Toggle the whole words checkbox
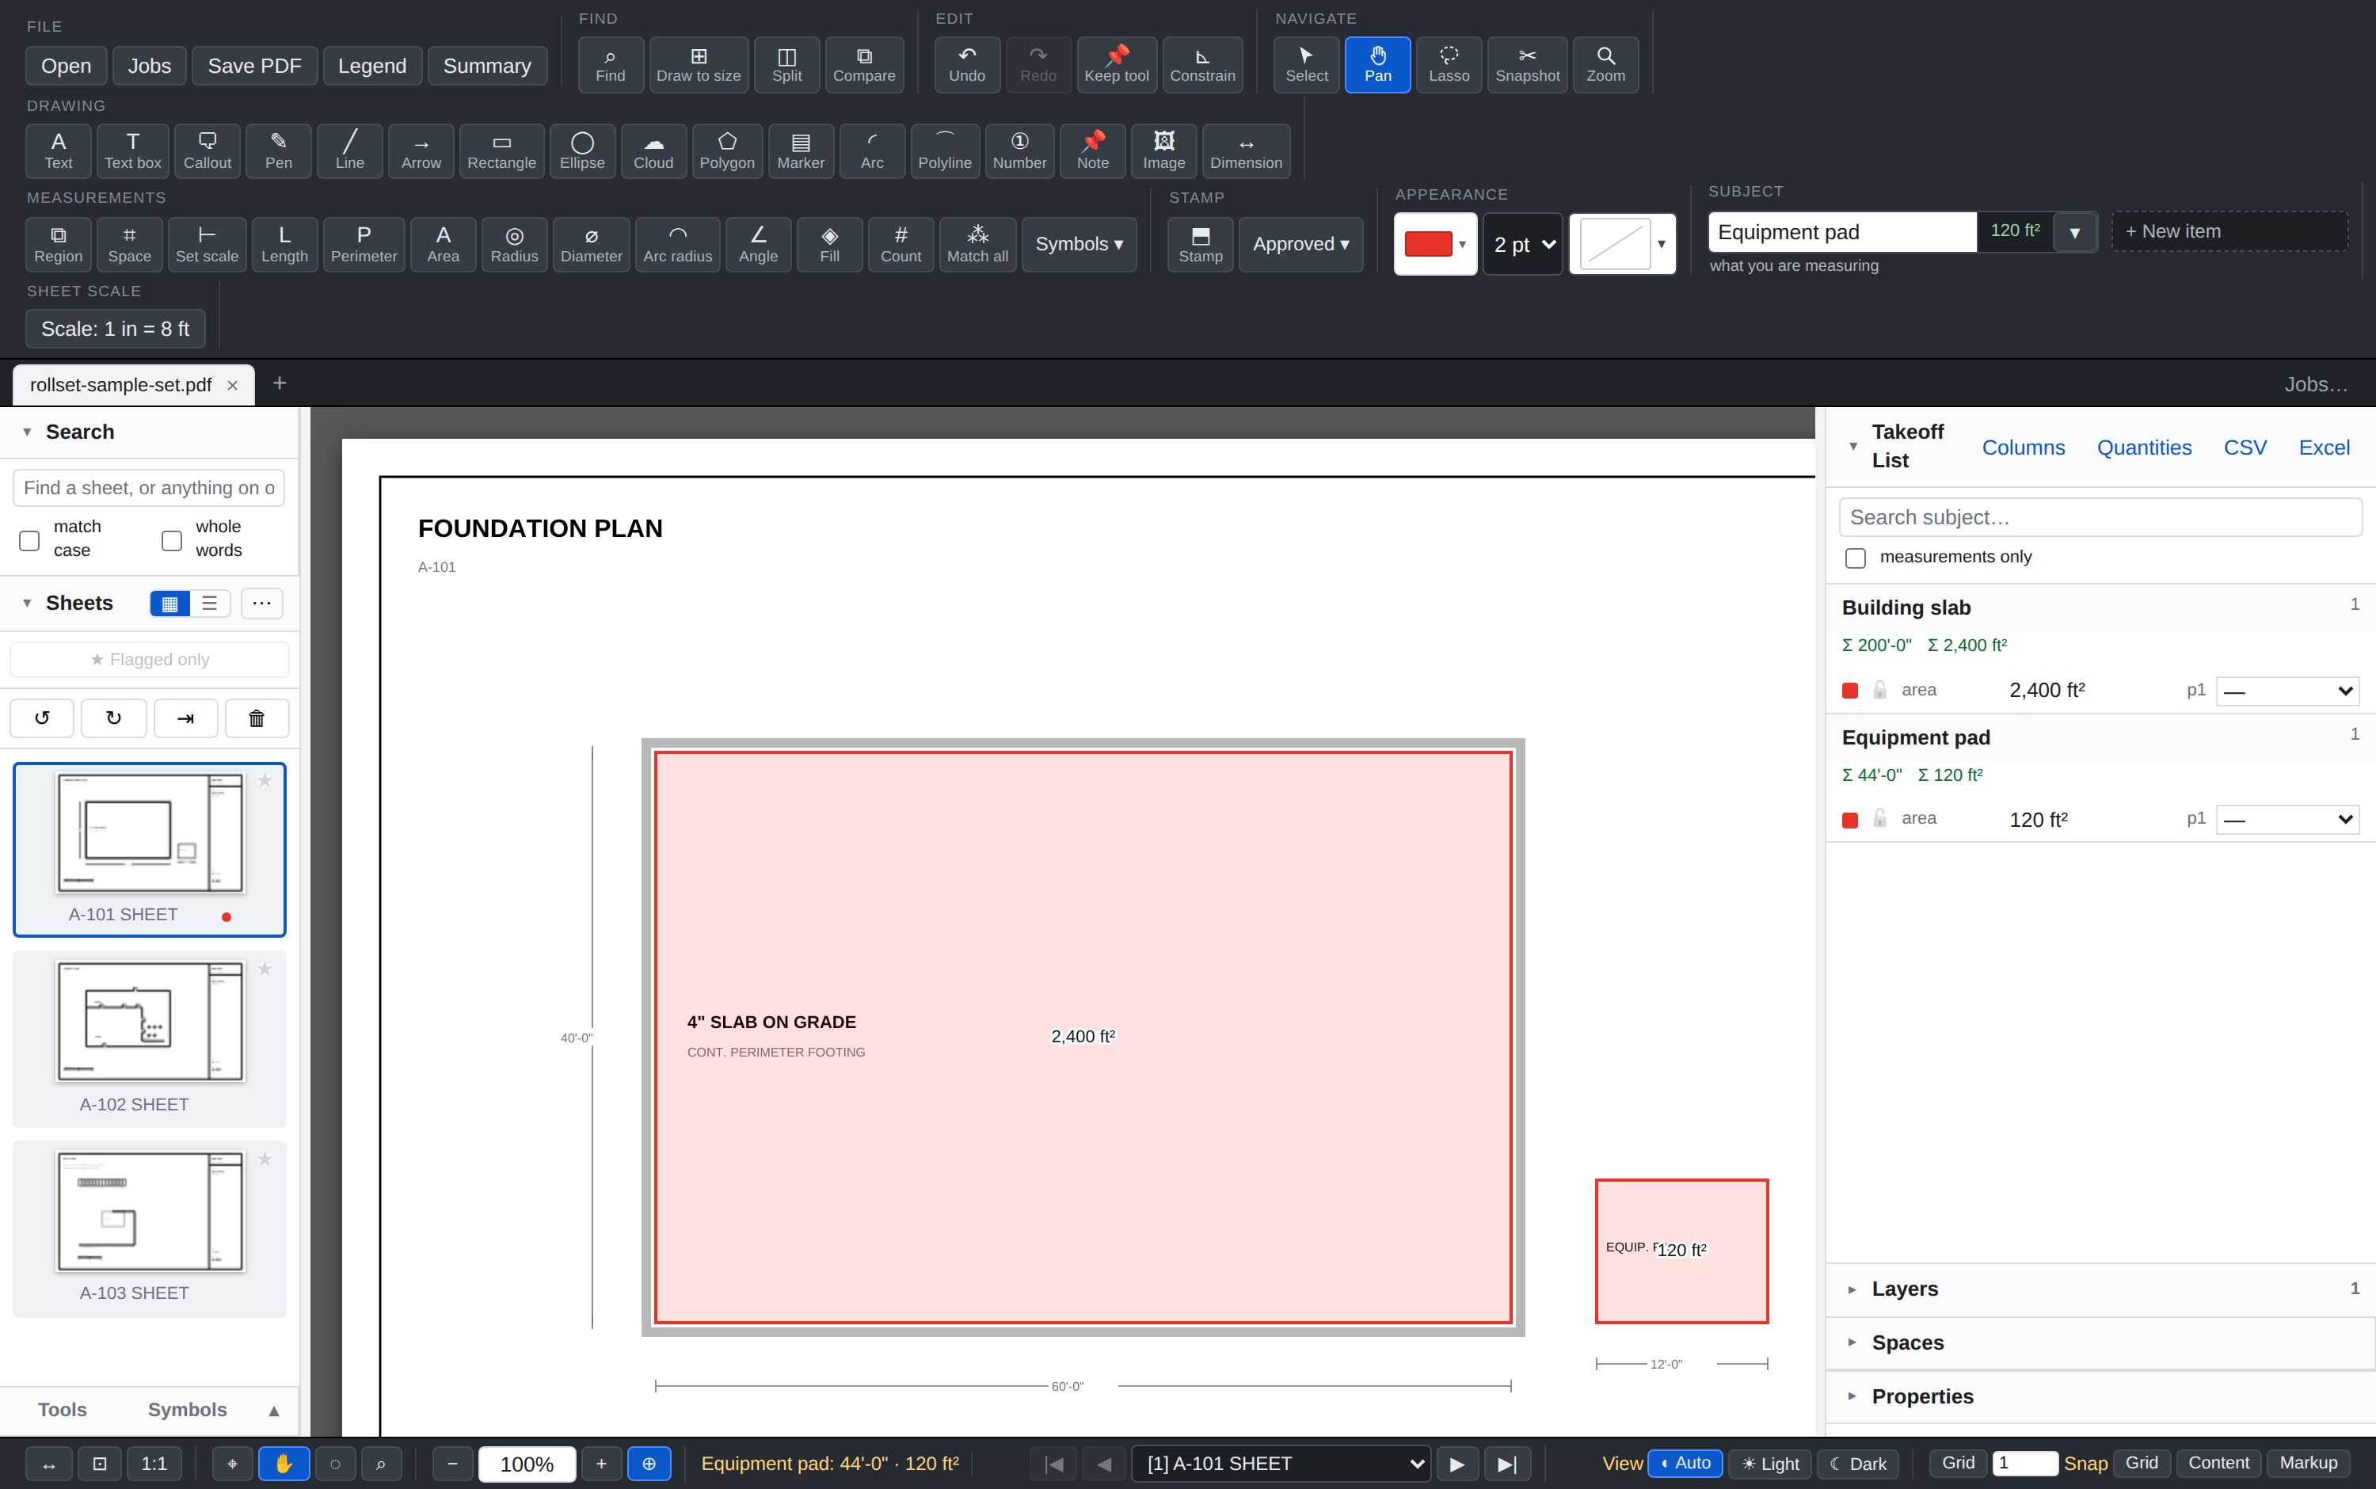The image size is (2376, 1489). [x=171, y=539]
